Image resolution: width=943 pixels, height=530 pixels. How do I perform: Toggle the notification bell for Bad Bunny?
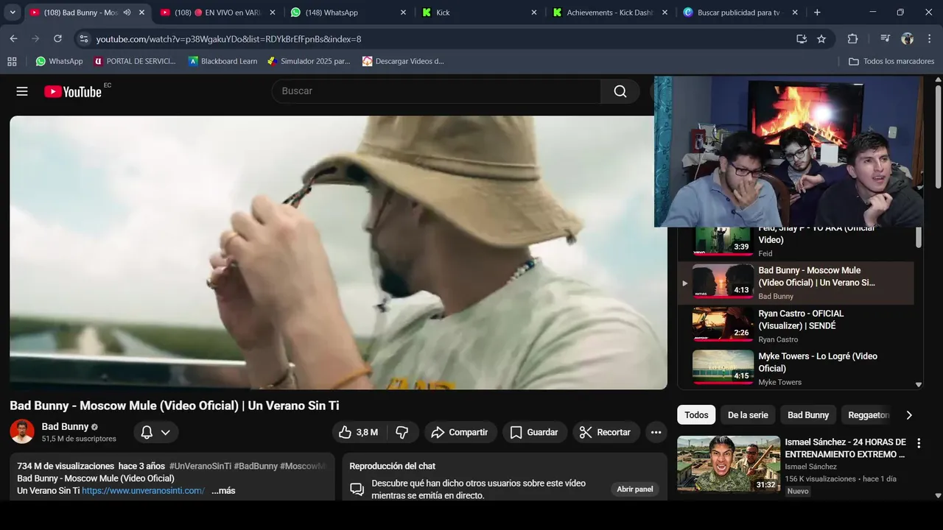(147, 432)
